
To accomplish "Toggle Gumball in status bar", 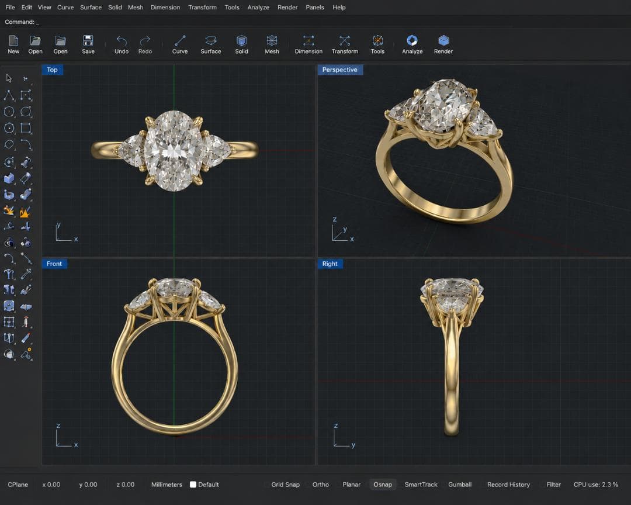I will coord(460,485).
